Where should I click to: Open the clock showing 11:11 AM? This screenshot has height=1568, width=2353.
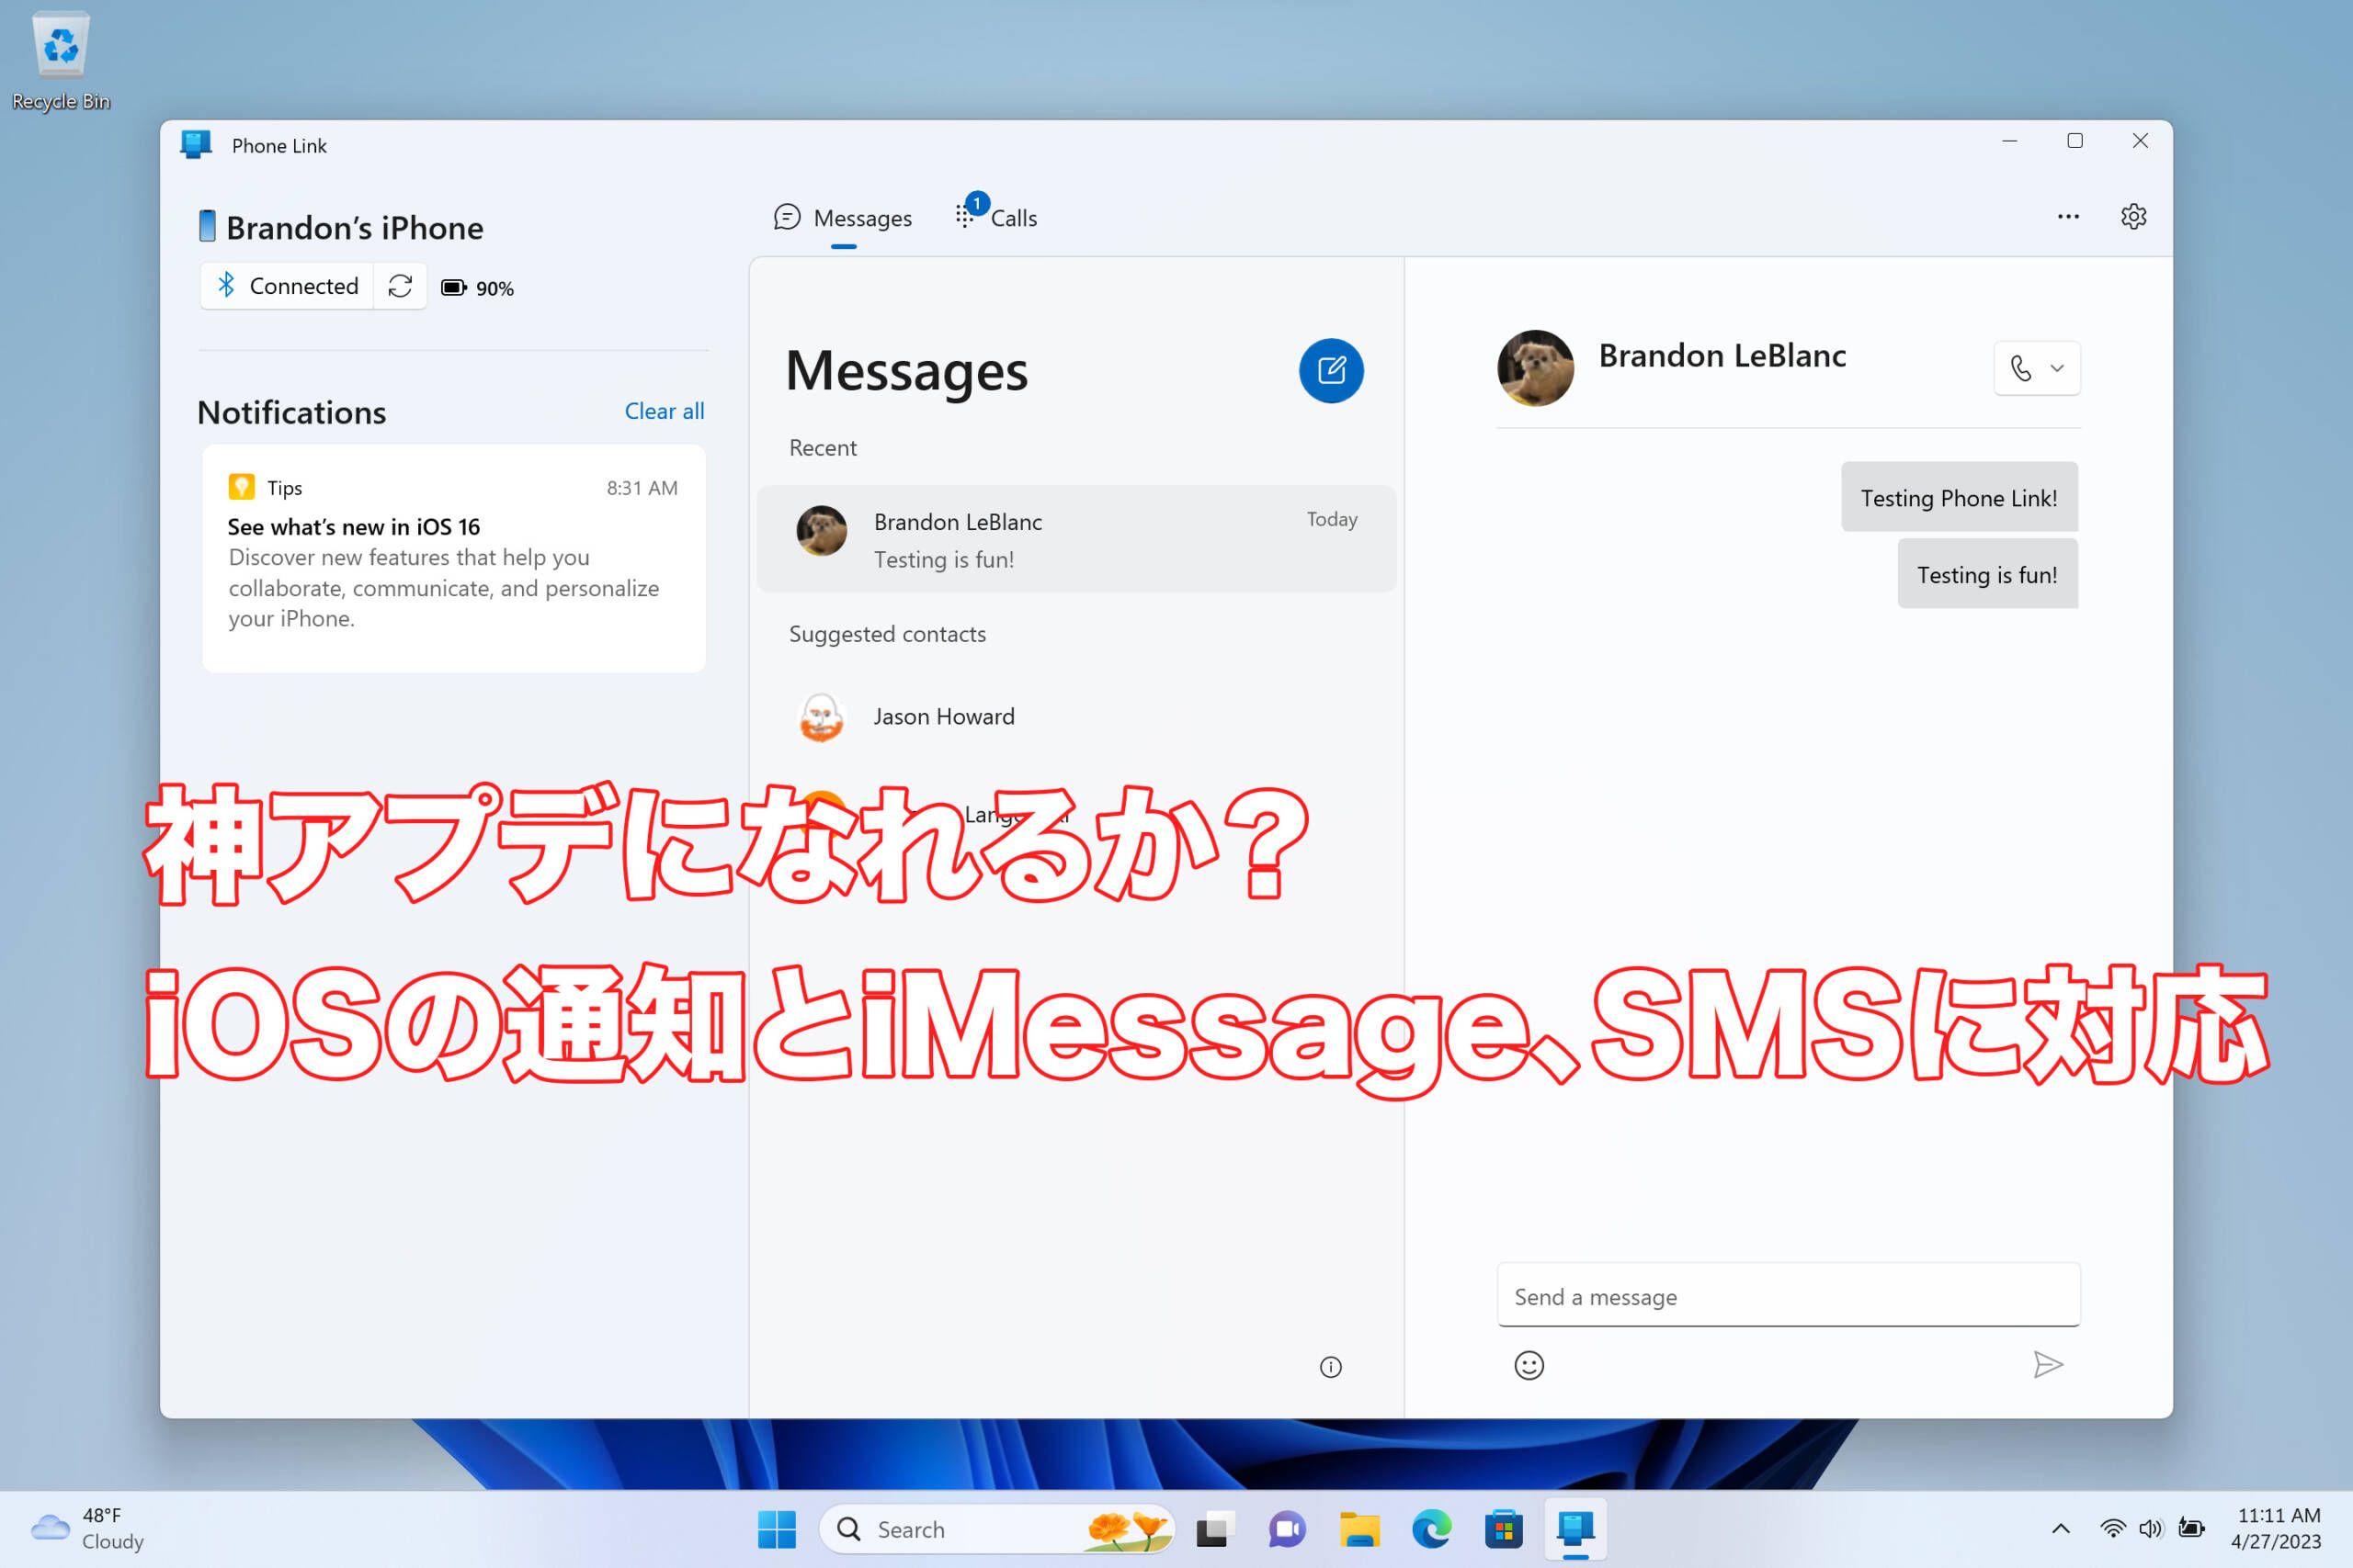tap(2277, 1528)
